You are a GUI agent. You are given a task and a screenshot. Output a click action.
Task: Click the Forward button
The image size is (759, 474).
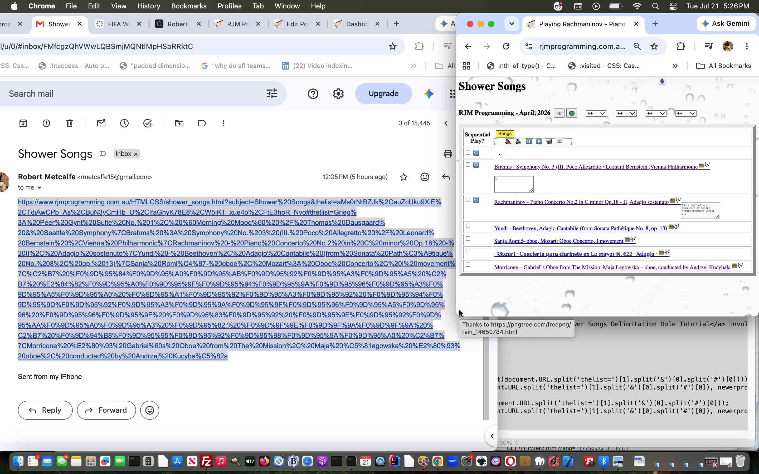pos(106,410)
